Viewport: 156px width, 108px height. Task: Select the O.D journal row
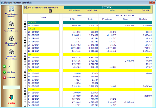tap(43, 70)
